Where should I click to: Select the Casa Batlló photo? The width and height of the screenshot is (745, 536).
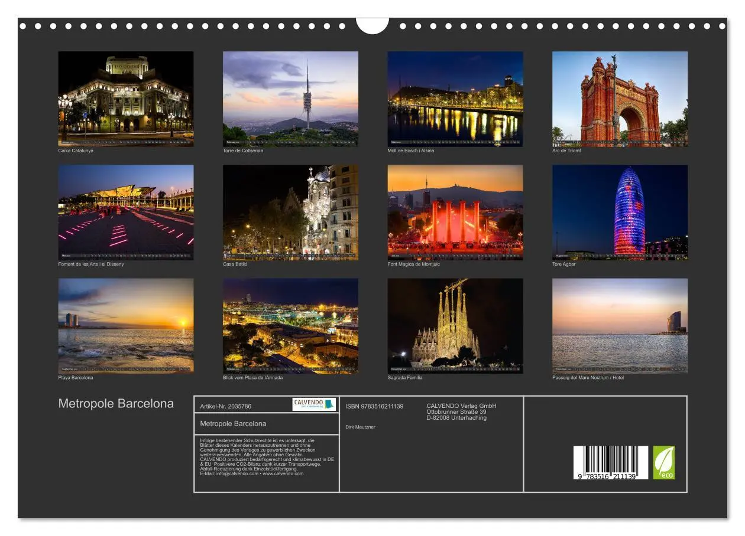point(290,213)
